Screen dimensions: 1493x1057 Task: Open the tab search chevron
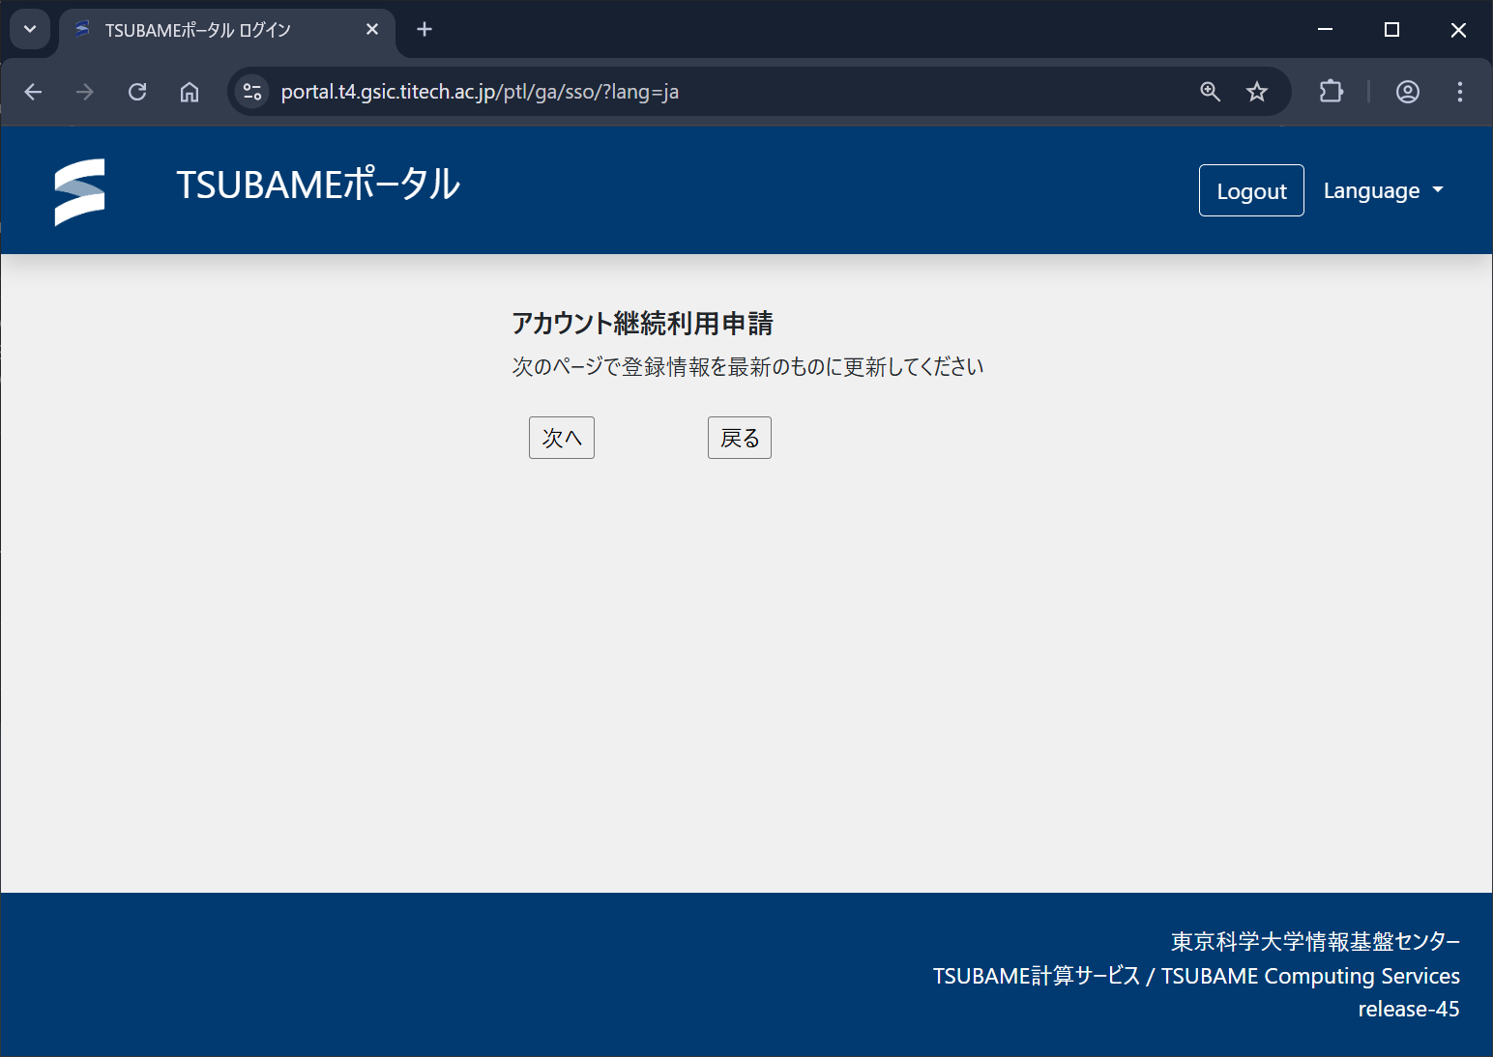[x=30, y=29]
